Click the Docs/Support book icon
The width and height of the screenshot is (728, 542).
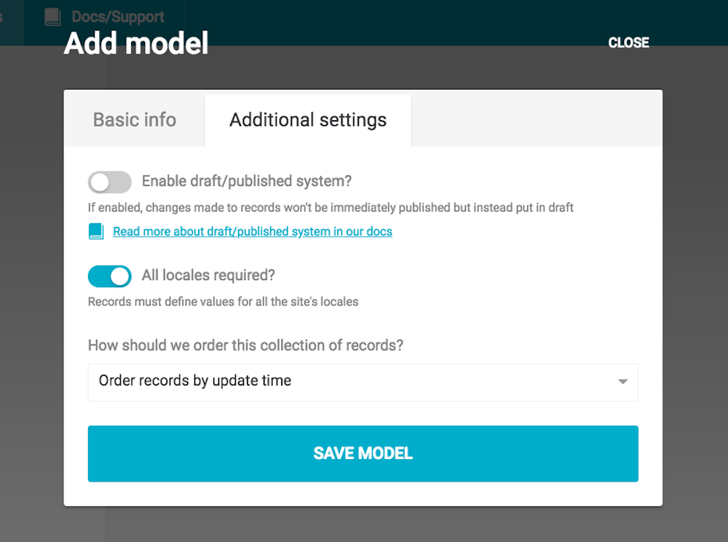click(x=52, y=17)
